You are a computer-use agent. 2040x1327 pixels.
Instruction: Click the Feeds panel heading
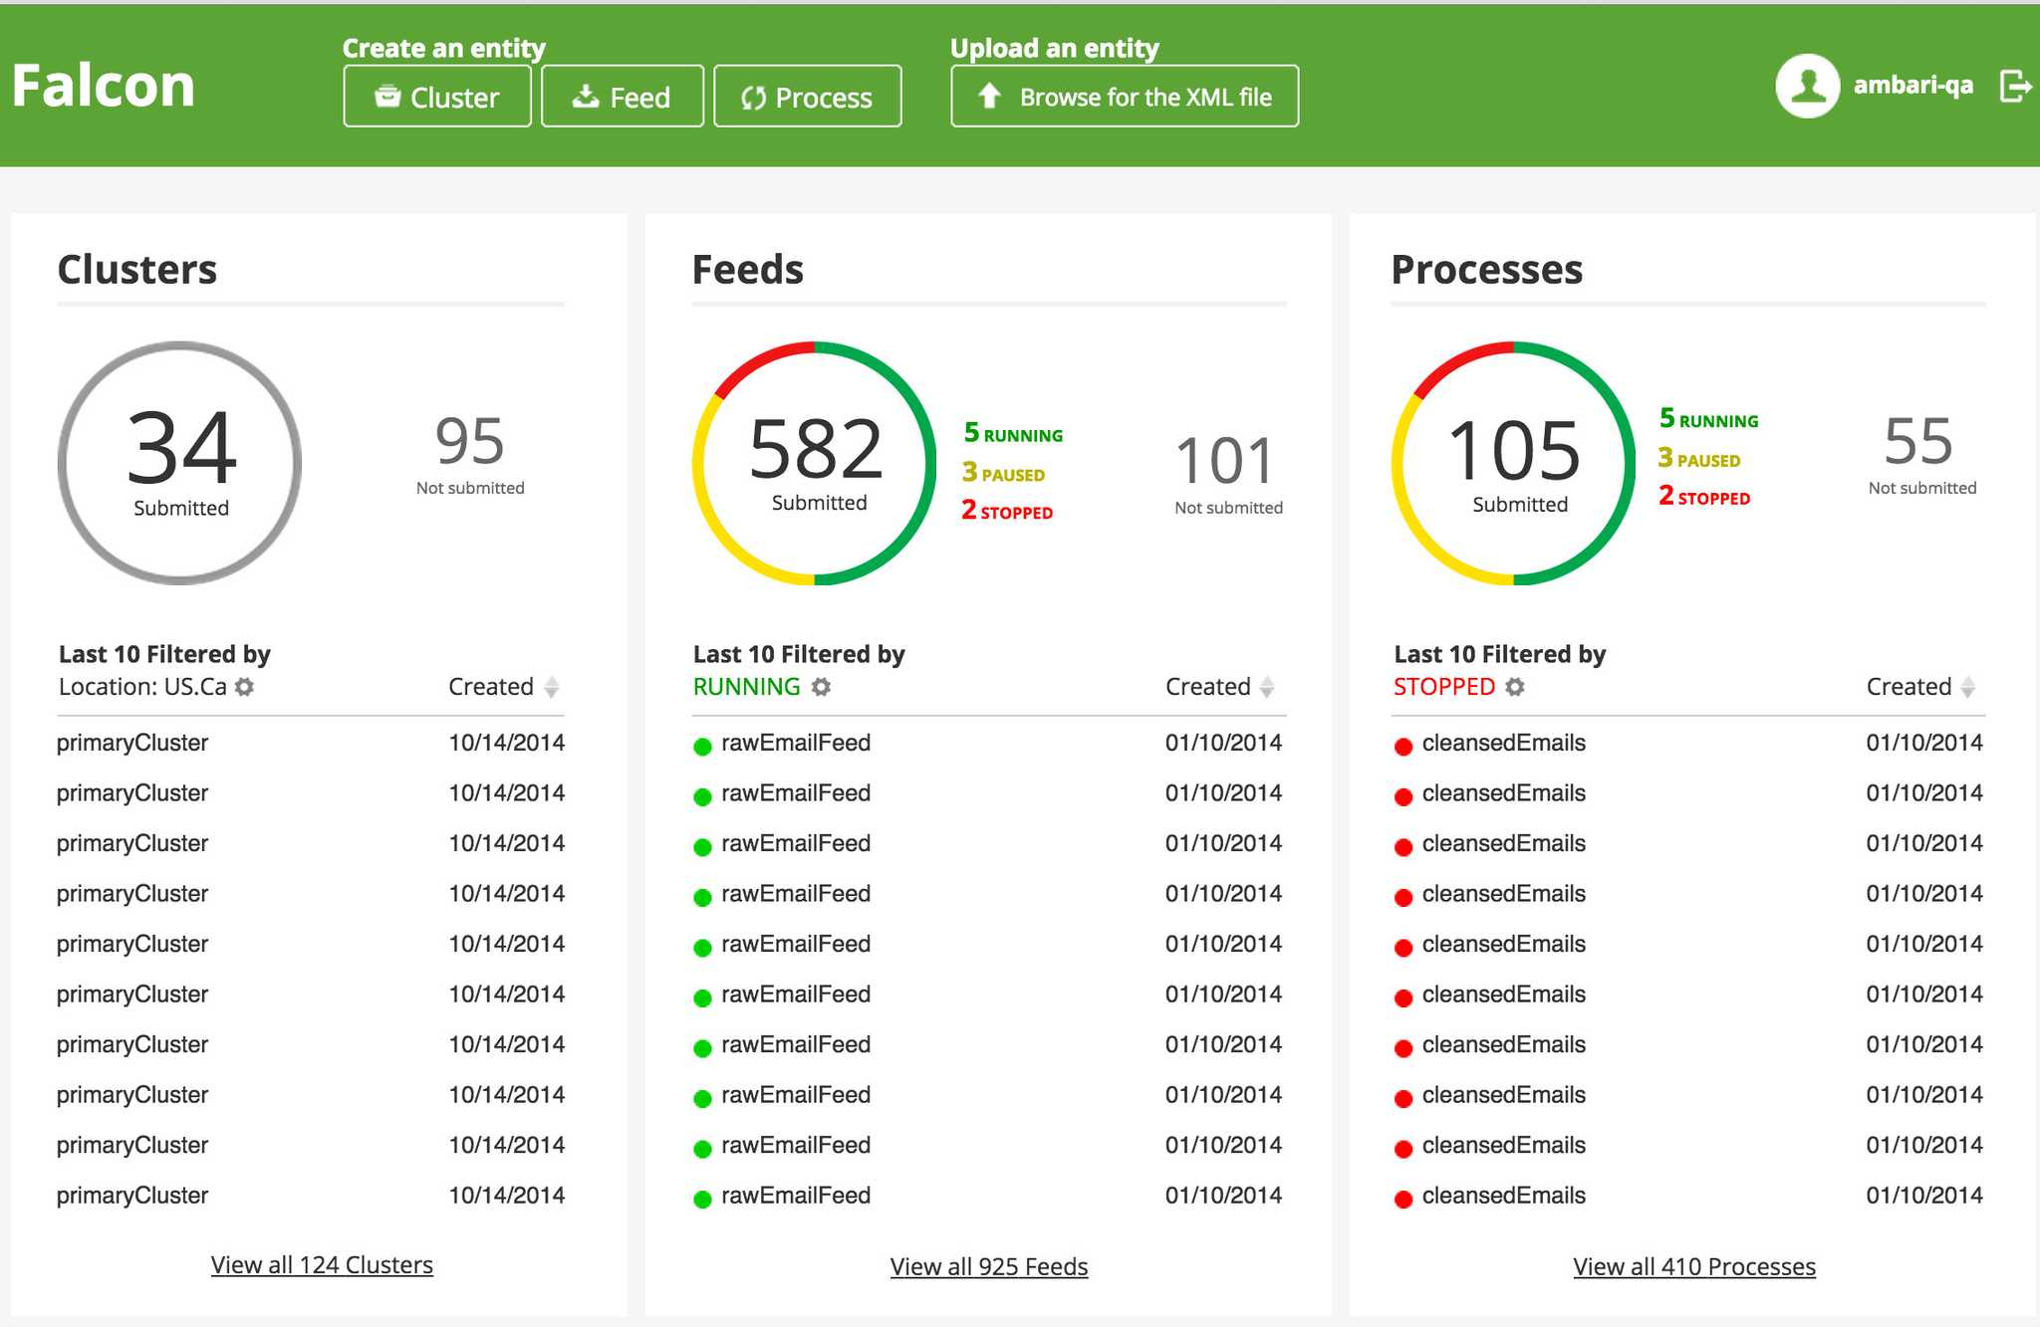748,270
